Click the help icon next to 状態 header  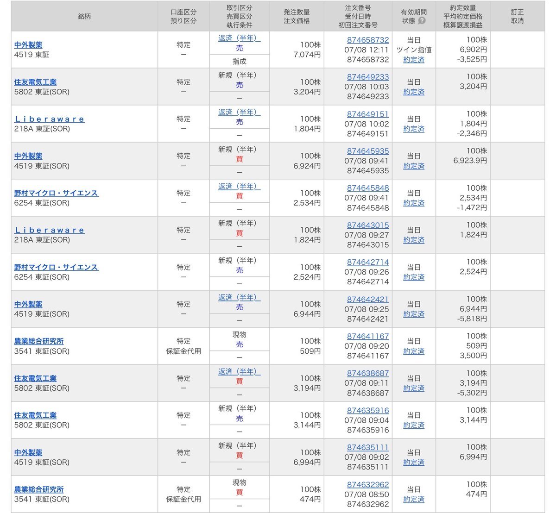click(422, 21)
